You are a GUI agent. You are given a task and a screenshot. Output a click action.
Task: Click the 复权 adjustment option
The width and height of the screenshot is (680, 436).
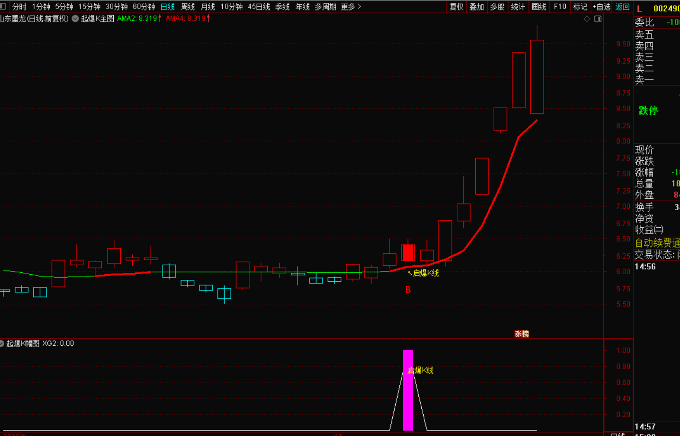click(456, 7)
